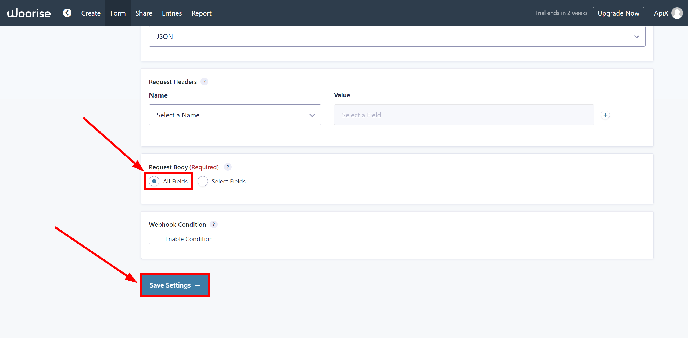Viewport: 688px width, 338px height.
Task: Expand the Select a Name dropdown
Action: tap(235, 115)
